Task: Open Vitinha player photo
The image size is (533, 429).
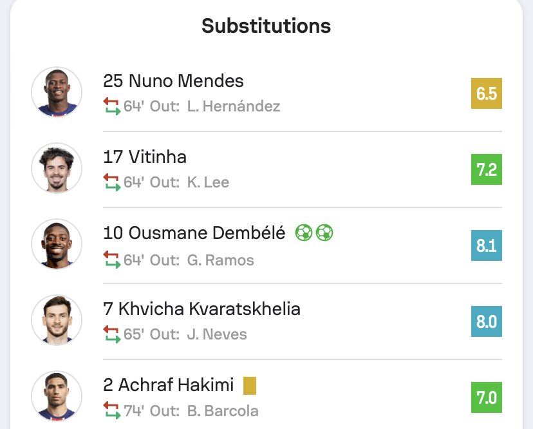Action: [57, 168]
